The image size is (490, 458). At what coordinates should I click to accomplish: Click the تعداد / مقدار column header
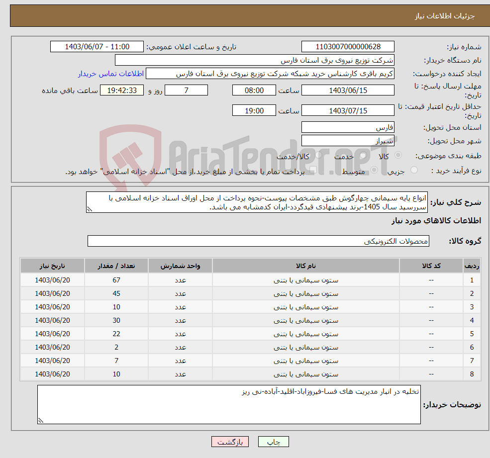116,266
